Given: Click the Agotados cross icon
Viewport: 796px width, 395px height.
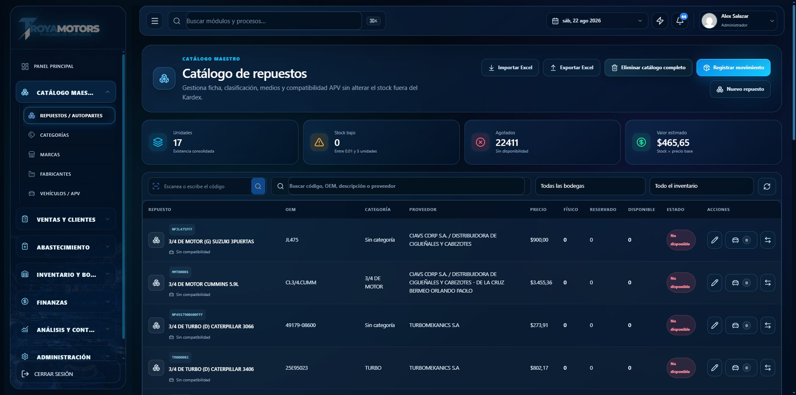Looking at the screenshot, I should tap(481, 142).
